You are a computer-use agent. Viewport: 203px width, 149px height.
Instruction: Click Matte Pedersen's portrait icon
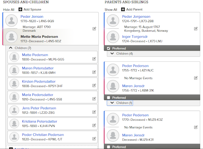[14, 57]
